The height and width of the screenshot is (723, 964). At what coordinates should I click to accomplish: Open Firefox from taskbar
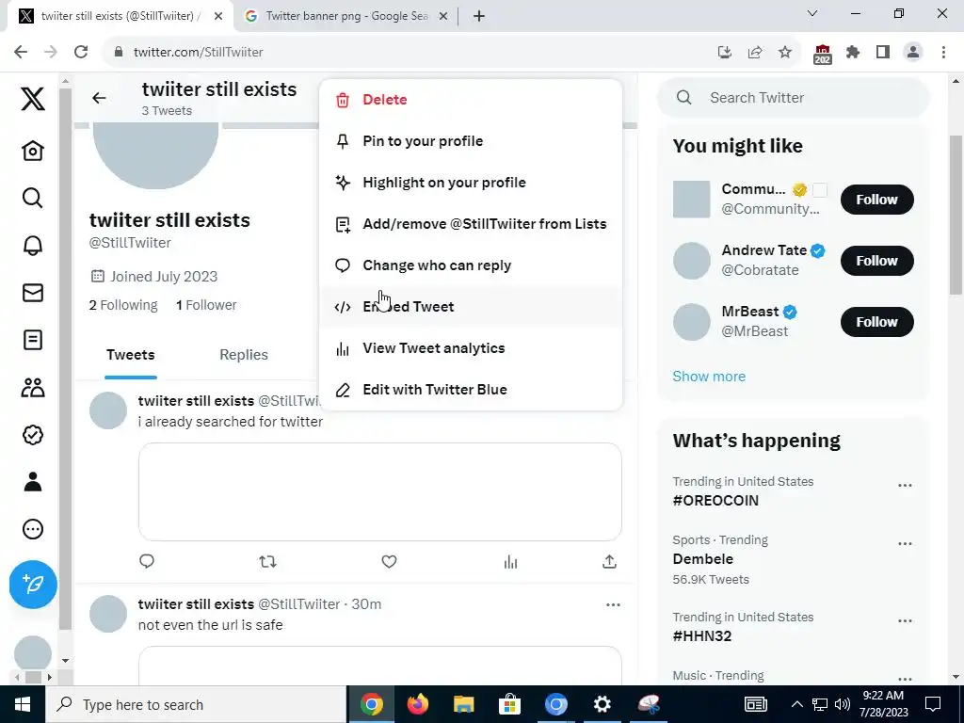418,704
